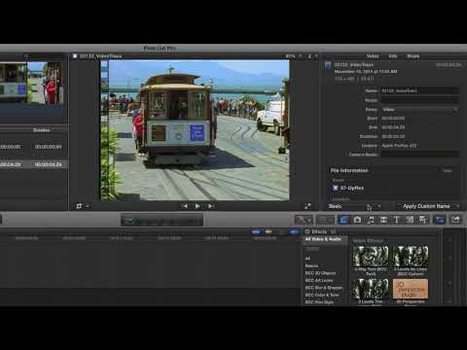The width and height of the screenshot is (467, 350).
Task: Select BCC Art Looks category
Action: [x=319, y=280]
